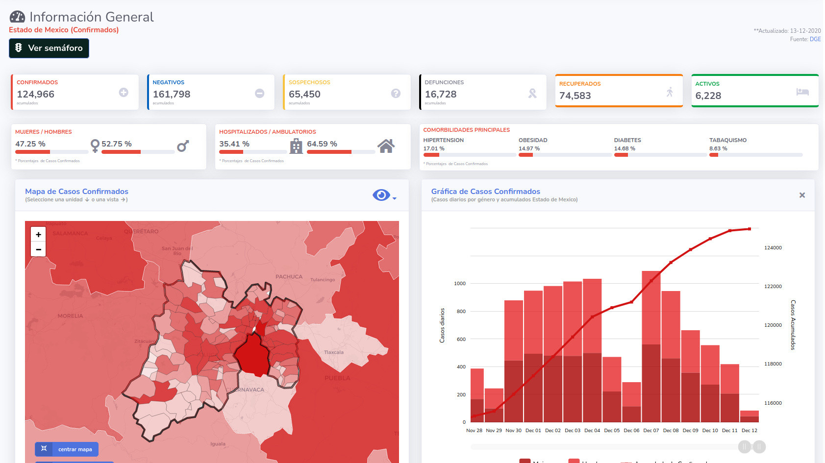Click the Hospitalizados 35.41 % progress bar
Viewport: 825px width, 463px height.
[x=253, y=152]
